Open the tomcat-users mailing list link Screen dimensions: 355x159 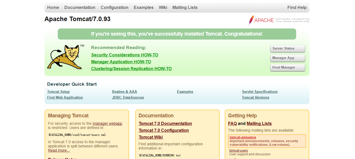tap(239, 151)
